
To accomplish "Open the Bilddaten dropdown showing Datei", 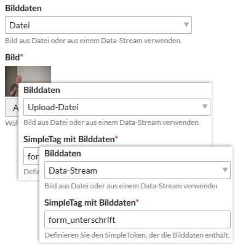I will 98,25.
